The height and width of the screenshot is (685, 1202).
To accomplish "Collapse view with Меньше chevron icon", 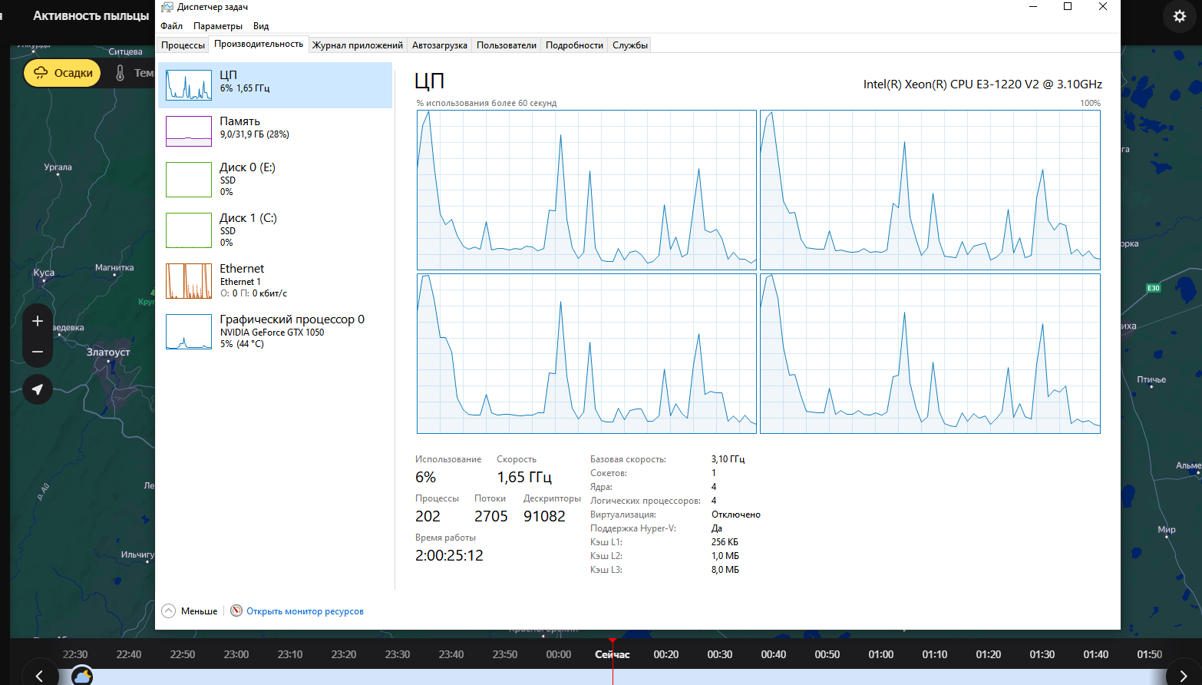I will tap(169, 611).
